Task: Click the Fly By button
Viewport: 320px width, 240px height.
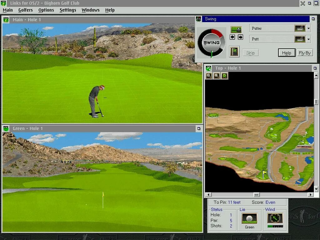Action: (305, 53)
